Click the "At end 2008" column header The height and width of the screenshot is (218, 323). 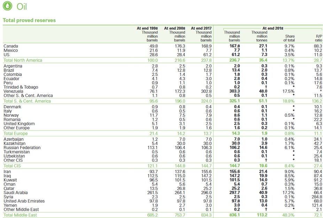[x=175, y=28]
